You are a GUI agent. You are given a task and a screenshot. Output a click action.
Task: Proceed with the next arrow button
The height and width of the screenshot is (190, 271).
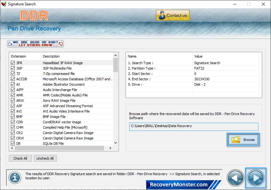tap(256, 178)
